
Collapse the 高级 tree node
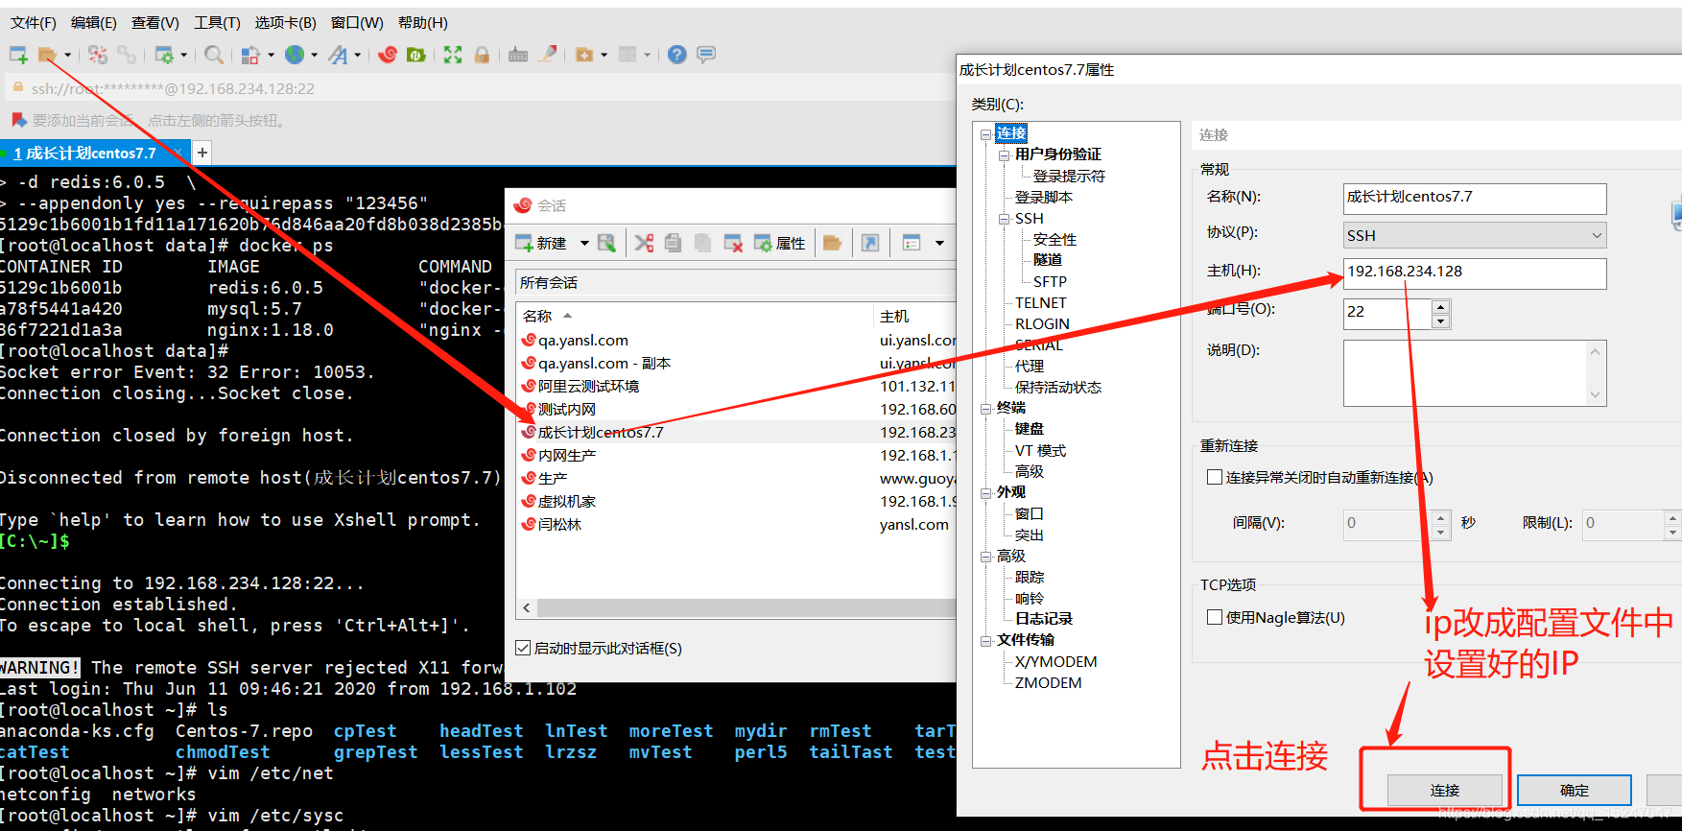[x=985, y=557]
